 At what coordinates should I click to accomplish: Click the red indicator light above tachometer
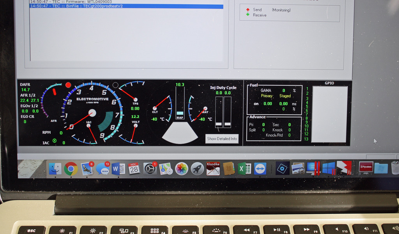68,85
